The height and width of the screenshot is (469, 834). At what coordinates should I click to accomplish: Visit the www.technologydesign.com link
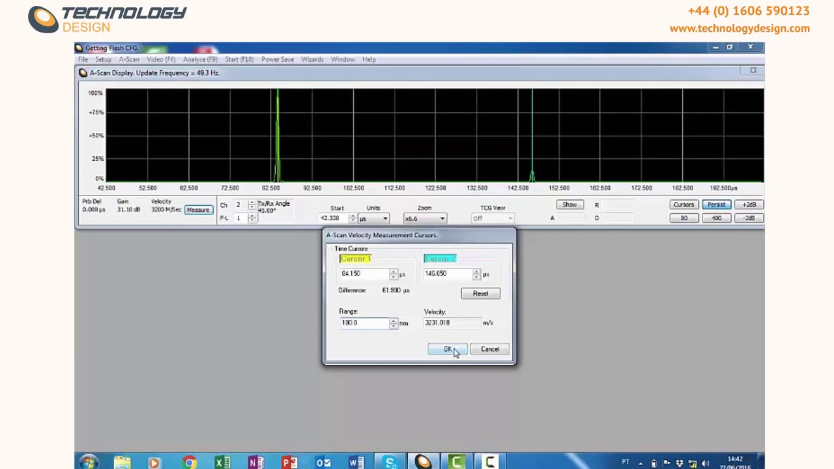pos(740,28)
